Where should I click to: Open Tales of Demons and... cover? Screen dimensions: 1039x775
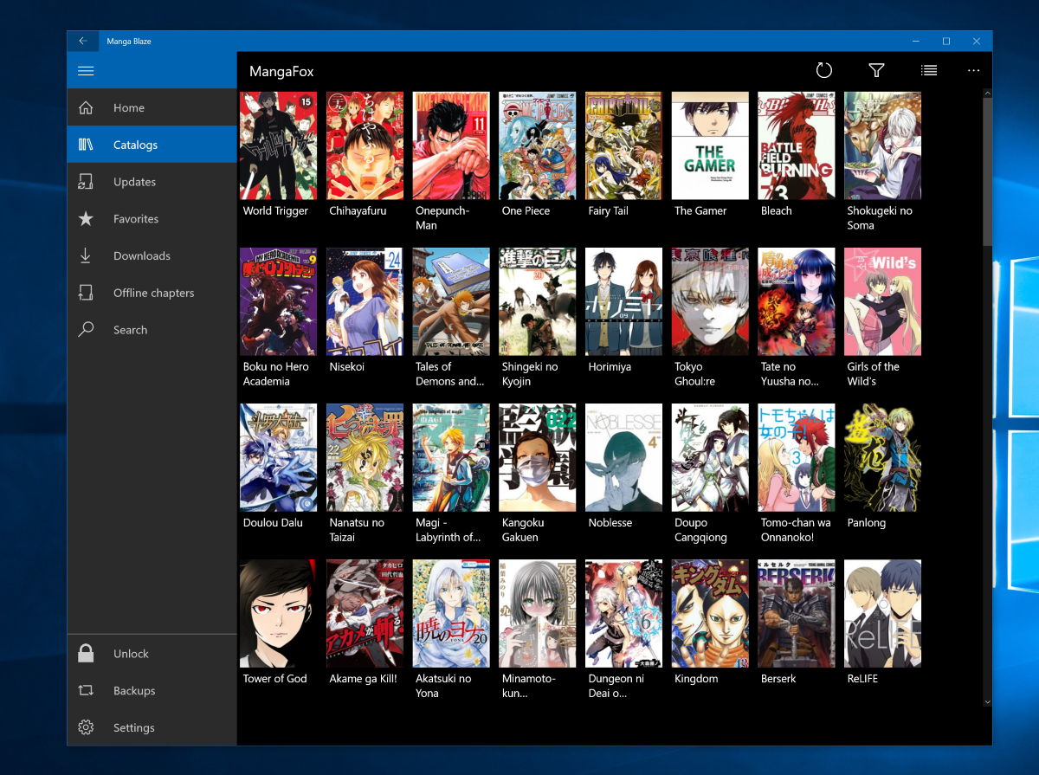451,301
